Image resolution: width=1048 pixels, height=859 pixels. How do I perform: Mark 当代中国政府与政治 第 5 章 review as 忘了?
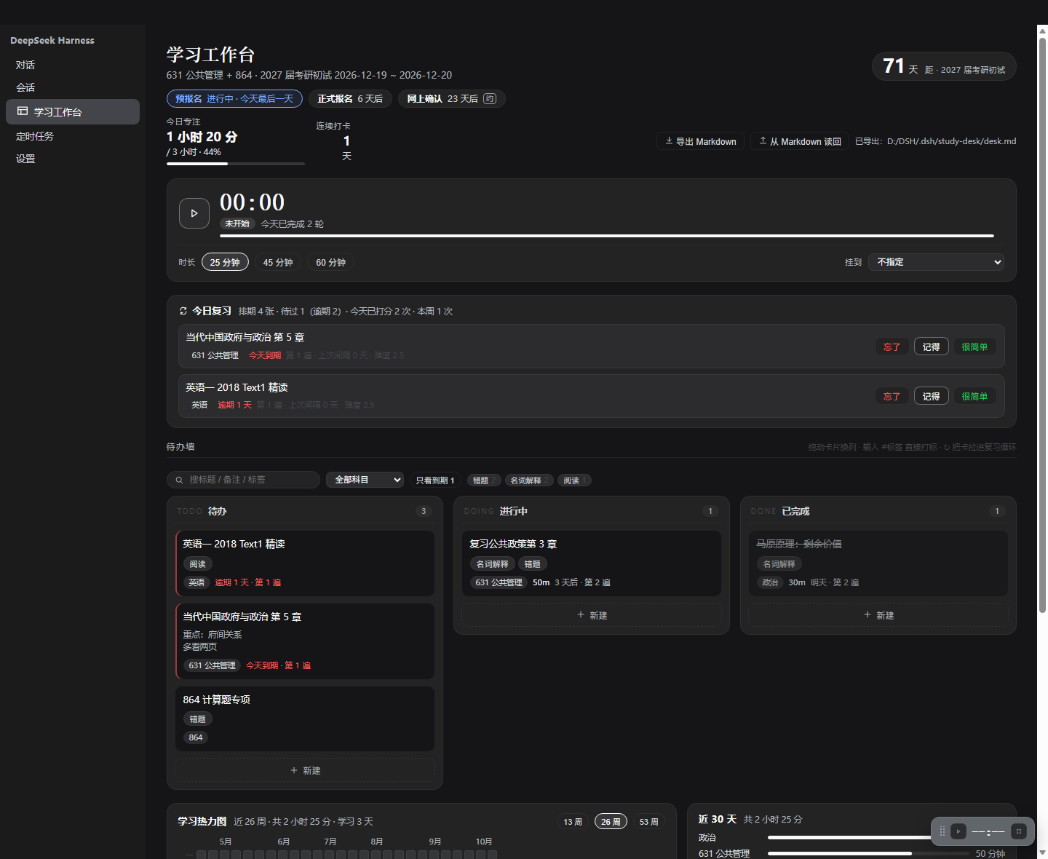[x=892, y=347]
